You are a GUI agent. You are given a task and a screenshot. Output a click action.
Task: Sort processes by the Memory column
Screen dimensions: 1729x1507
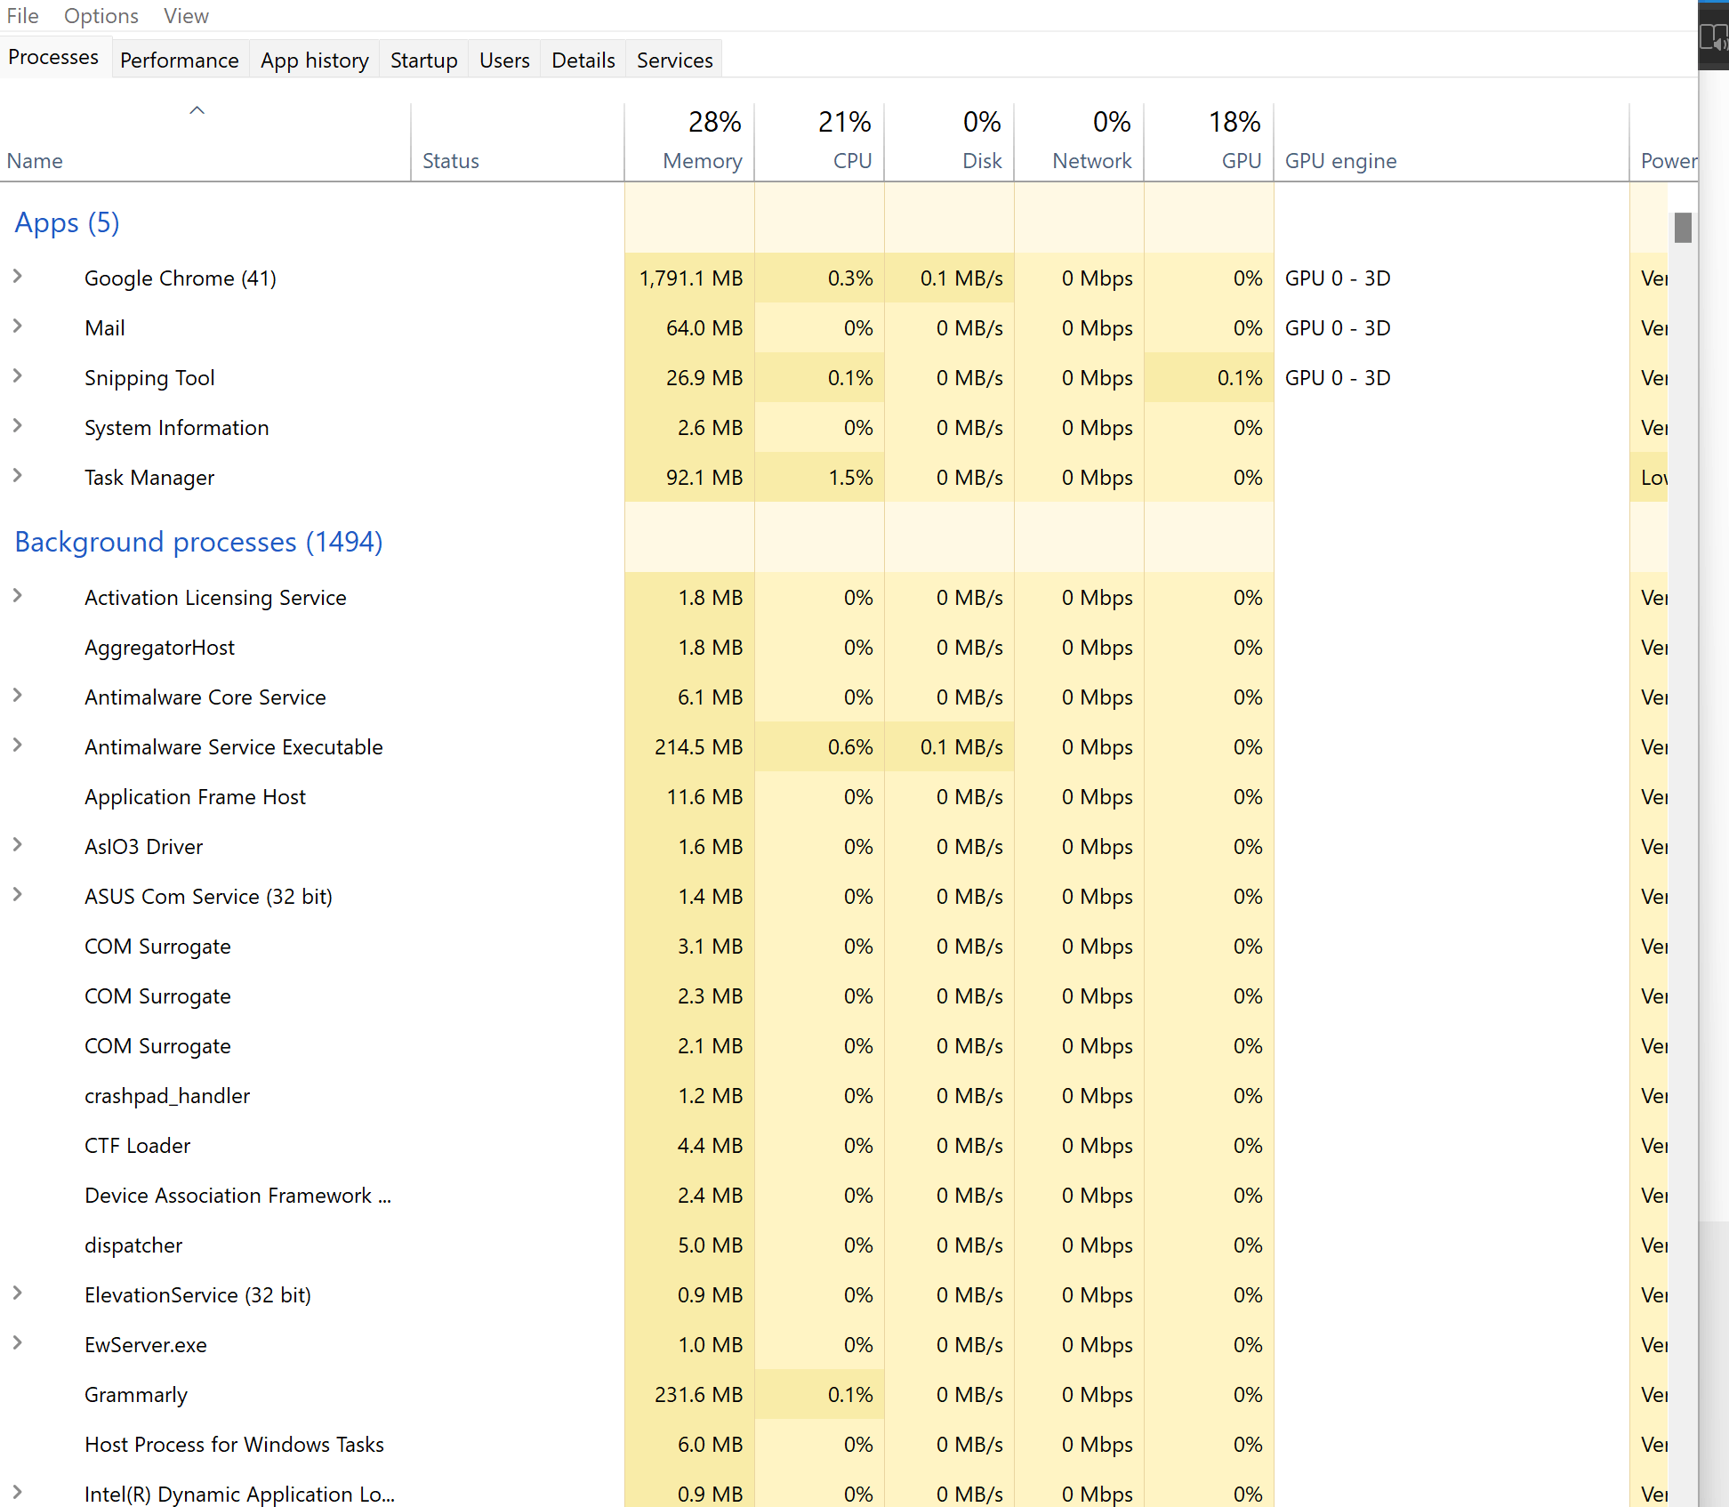(x=689, y=142)
